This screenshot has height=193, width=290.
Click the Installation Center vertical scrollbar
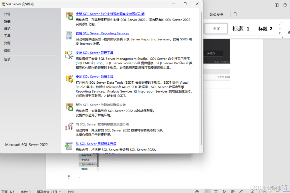[201, 78]
